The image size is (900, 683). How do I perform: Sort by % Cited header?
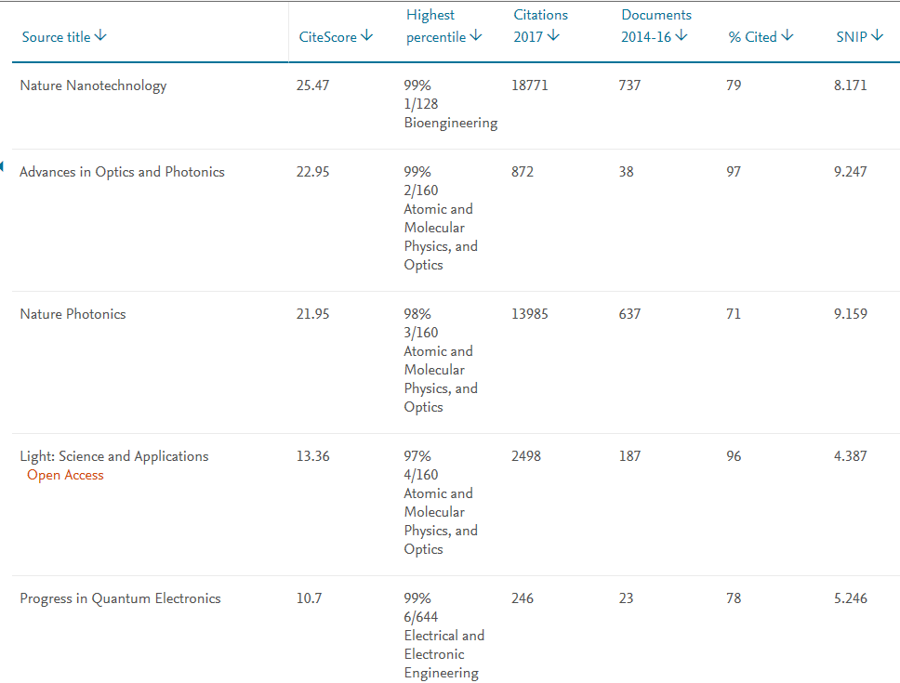(761, 36)
